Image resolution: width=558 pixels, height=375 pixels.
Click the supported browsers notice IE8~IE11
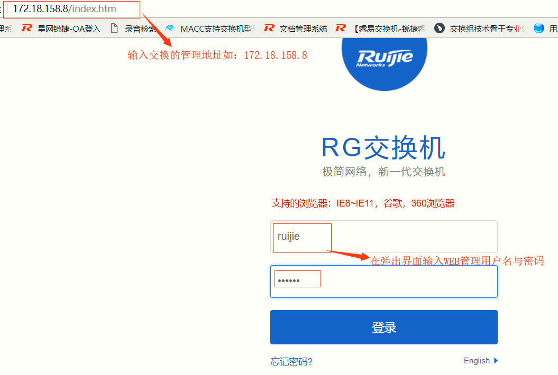click(363, 203)
